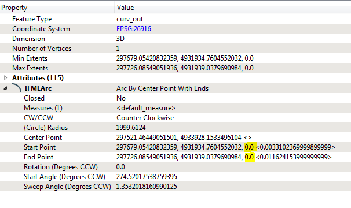This screenshot has width=351, height=208.
Task: Click the End Point coordinates 297726.08549051936
Action: [147, 157]
